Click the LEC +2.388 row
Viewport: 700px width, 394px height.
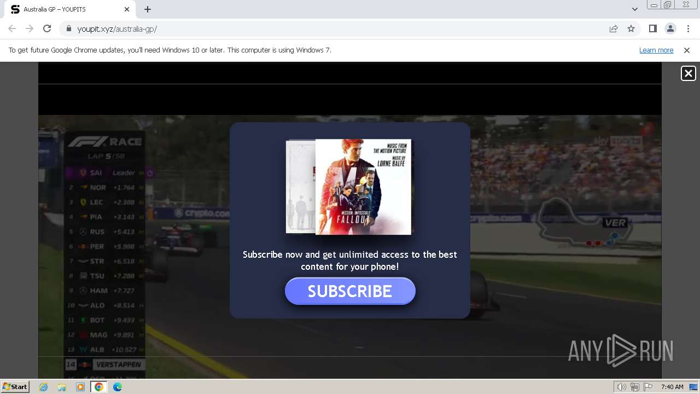[107, 202]
